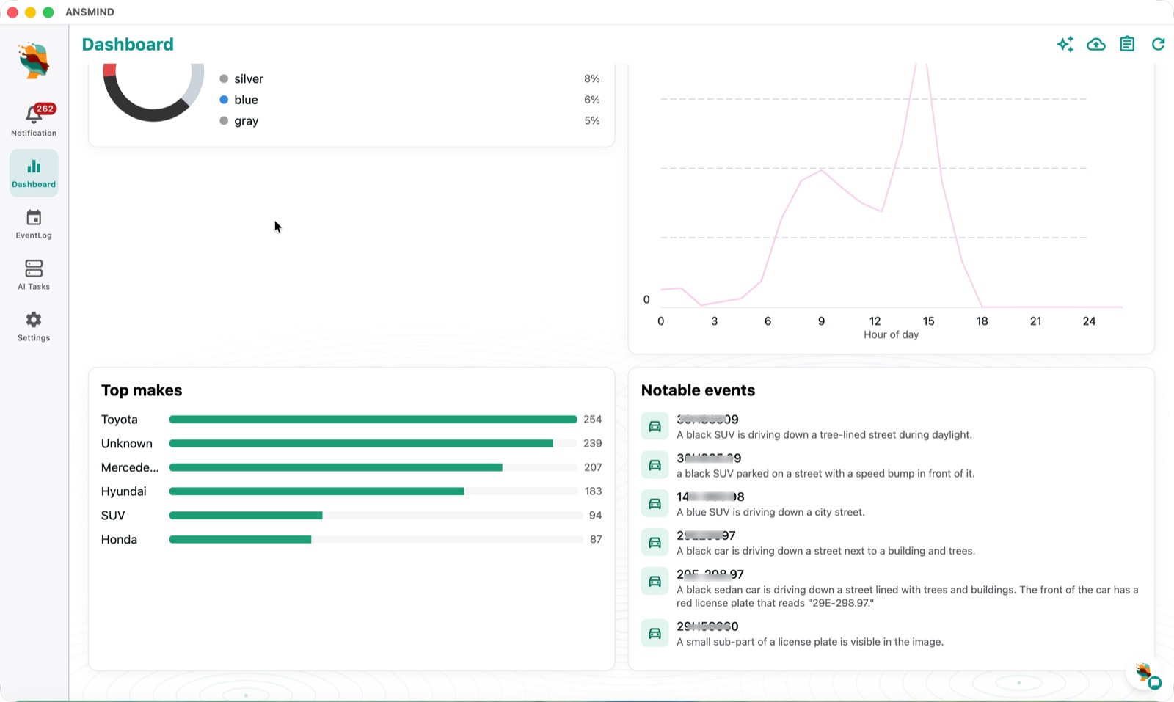Click the 'Toyota' make label

tap(120, 420)
